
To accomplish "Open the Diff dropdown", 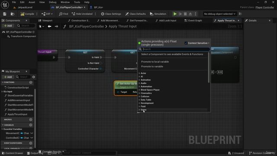I will pyautogui.click(x=47, y=14).
